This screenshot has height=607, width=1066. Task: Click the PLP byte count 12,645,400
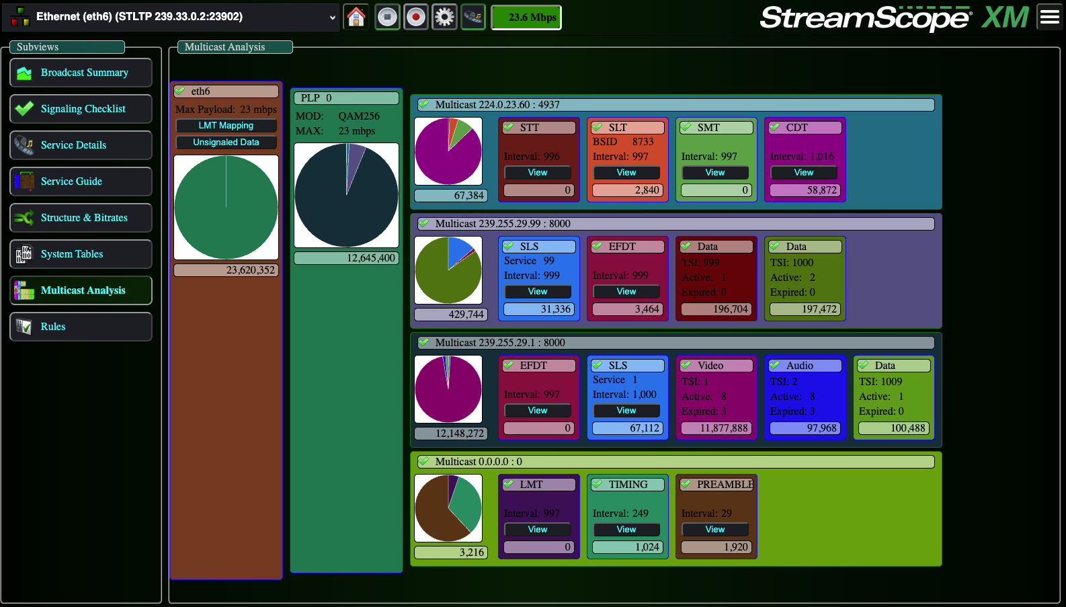pyautogui.click(x=346, y=258)
